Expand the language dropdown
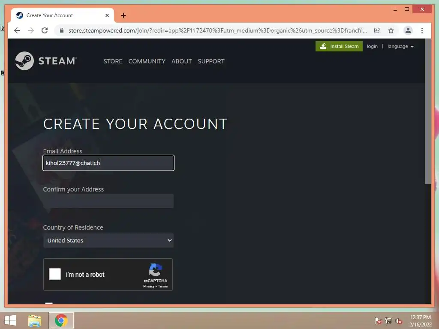Viewport: 439px width, 329px height. (x=401, y=46)
